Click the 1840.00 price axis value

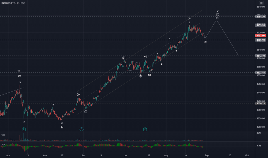tap(261, 7)
